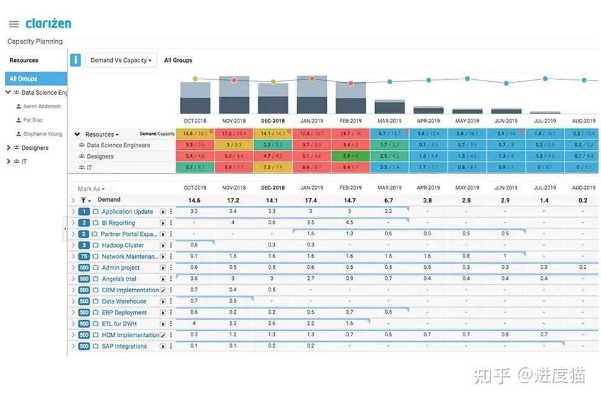Open the SAP Integrations project link
Image resolution: width=601 pixels, height=400 pixels.
pos(124,346)
